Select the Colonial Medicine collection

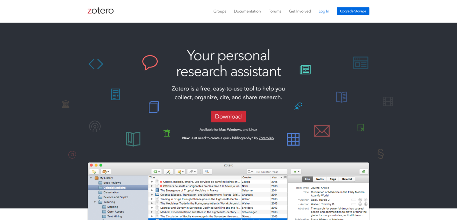click(x=118, y=188)
